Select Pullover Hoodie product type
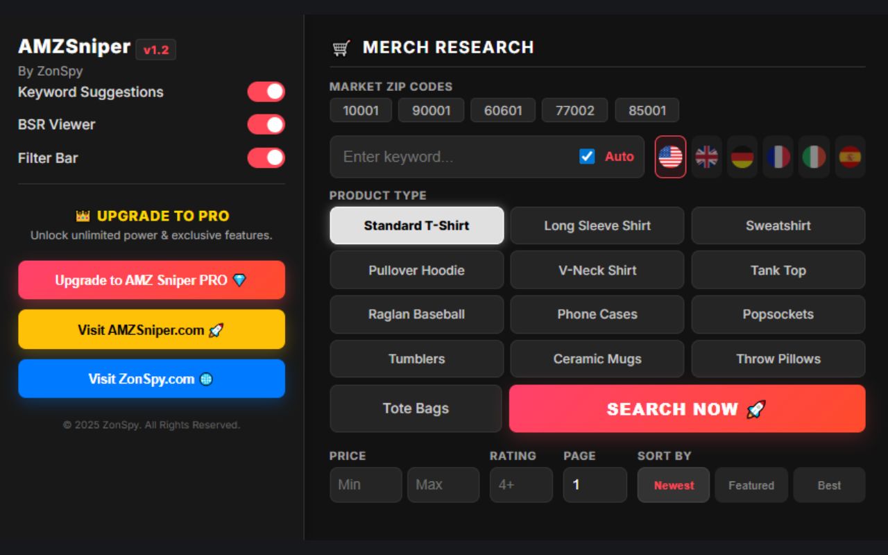Screen dimensions: 888x555 [x=417, y=270]
